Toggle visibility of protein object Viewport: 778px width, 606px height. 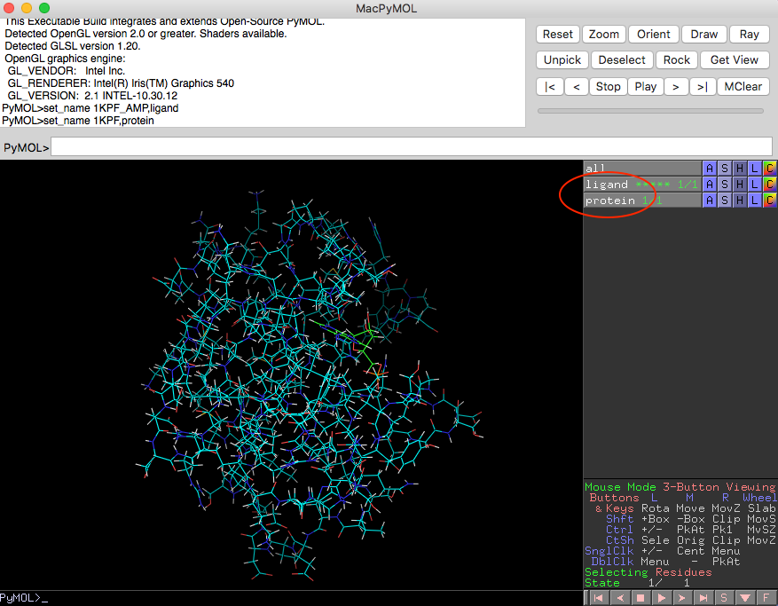click(x=642, y=200)
